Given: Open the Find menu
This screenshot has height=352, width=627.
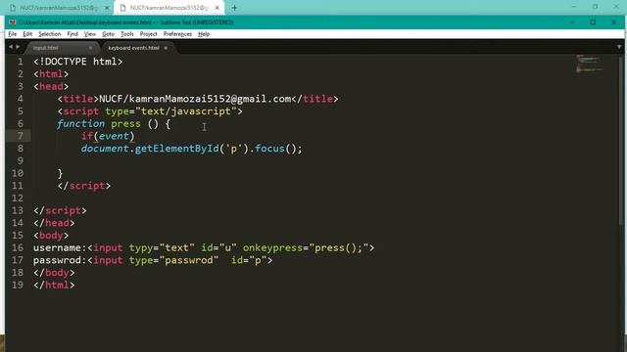Looking at the screenshot, I should coord(72,34).
